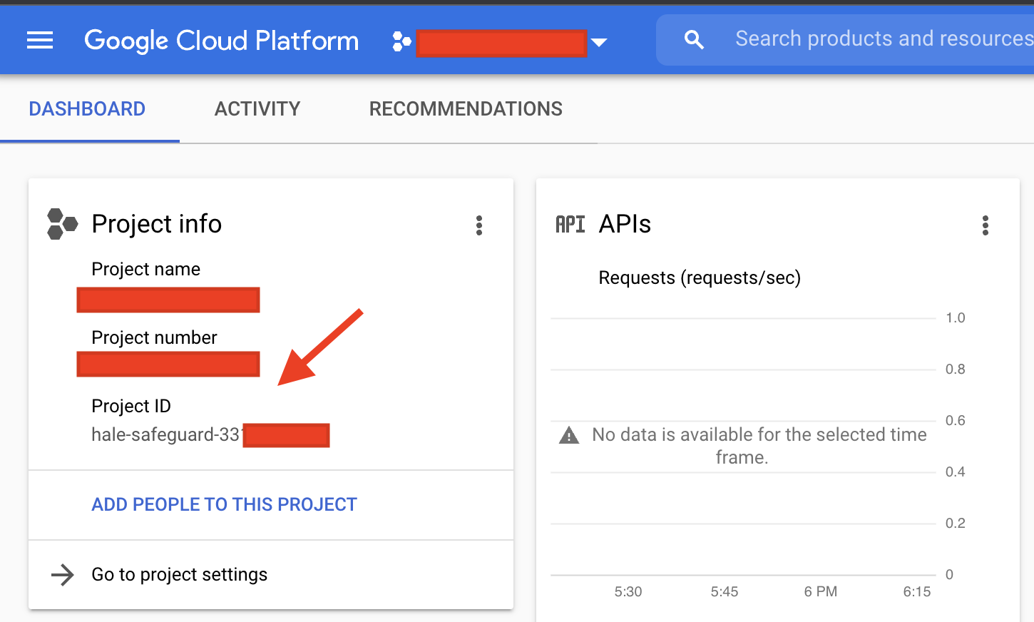Click Add People to This Project
The width and height of the screenshot is (1034, 622).
click(x=224, y=504)
